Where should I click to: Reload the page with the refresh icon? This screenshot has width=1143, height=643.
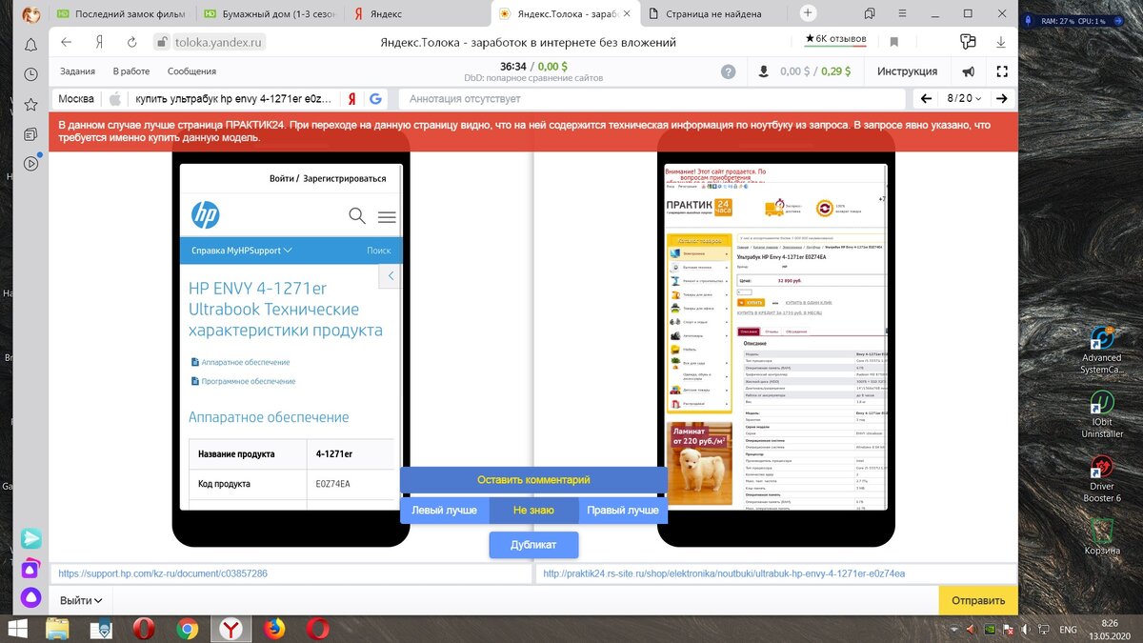click(132, 43)
